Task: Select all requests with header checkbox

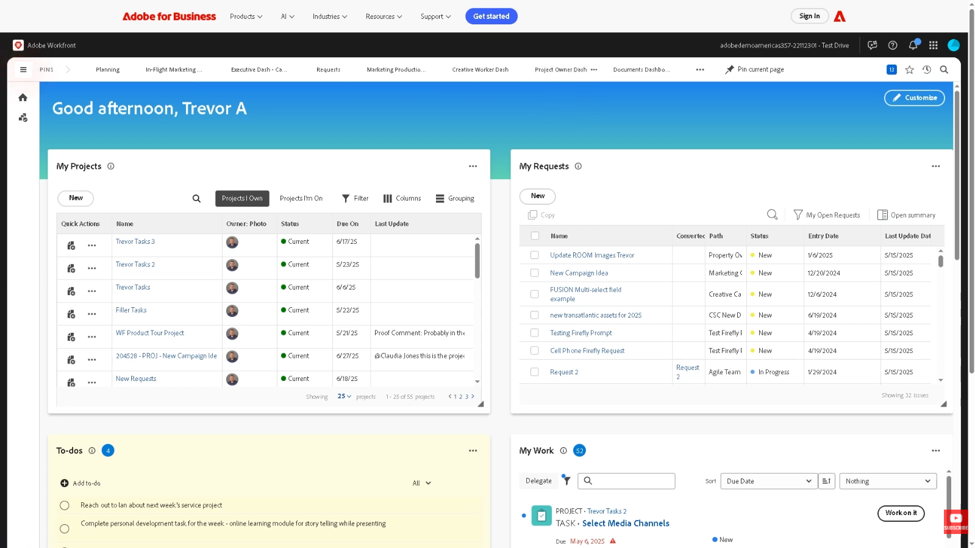Action: tap(535, 236)
